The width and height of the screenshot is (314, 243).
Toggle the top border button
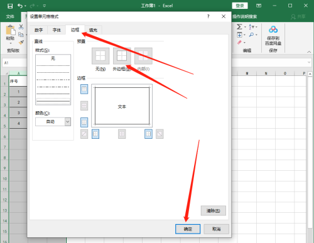pyautogui.click(x=84, y=89)
